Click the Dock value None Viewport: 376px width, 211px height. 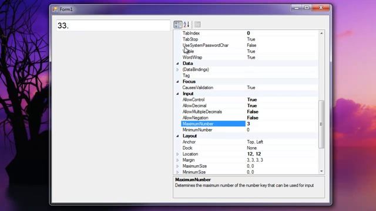coord(252,148)
